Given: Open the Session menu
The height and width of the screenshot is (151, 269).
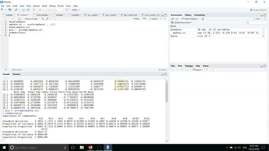Looking at the screenshot, I should [37, 6].
